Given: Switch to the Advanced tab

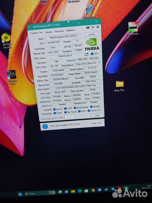Looking at the screenshot, I should (x=59, y=31).
